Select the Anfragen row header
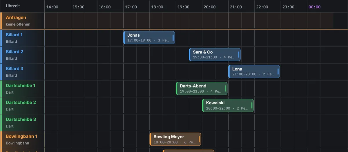The image size is (348, 152). [x=22, y=21]
